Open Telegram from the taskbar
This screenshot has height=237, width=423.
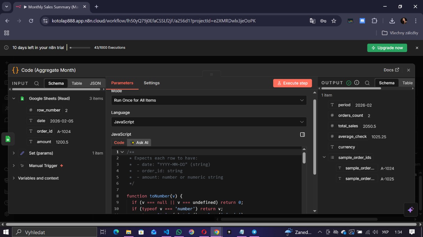coord(254,232)
